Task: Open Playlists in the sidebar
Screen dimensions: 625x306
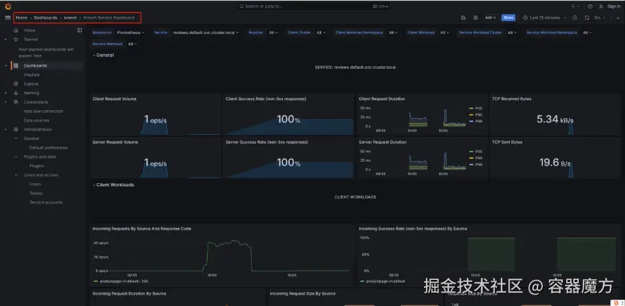Action: point(31,75)
